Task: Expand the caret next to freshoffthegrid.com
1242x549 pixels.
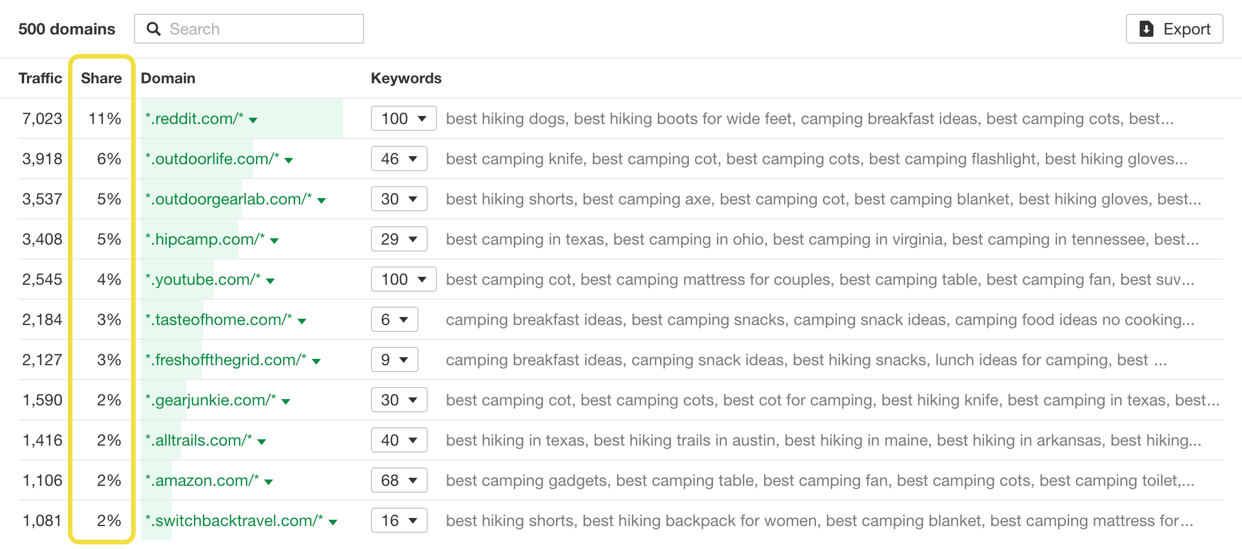Action: click(316, 361)
